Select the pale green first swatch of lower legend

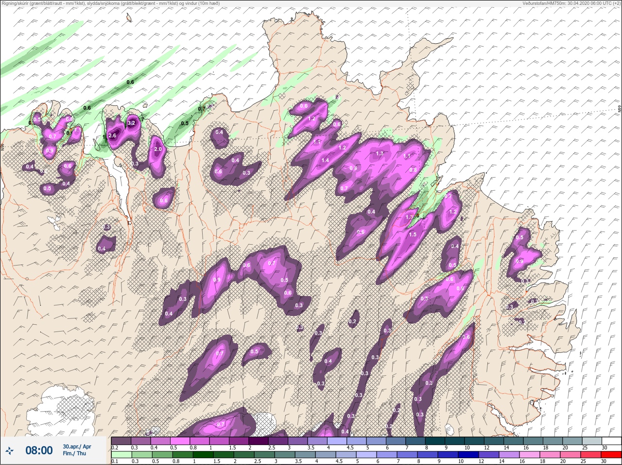pos(121,455)
